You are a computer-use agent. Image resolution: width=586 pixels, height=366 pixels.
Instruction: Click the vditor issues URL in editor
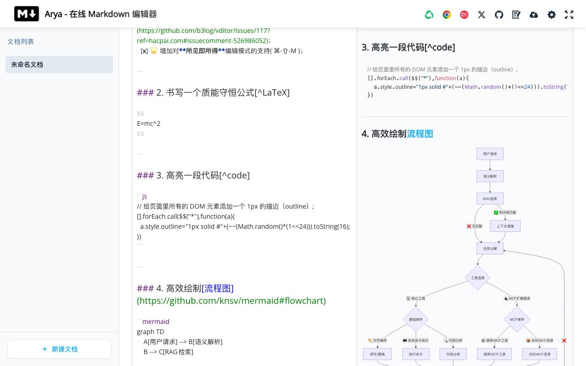pyautogui.click(x=204, y=36)
